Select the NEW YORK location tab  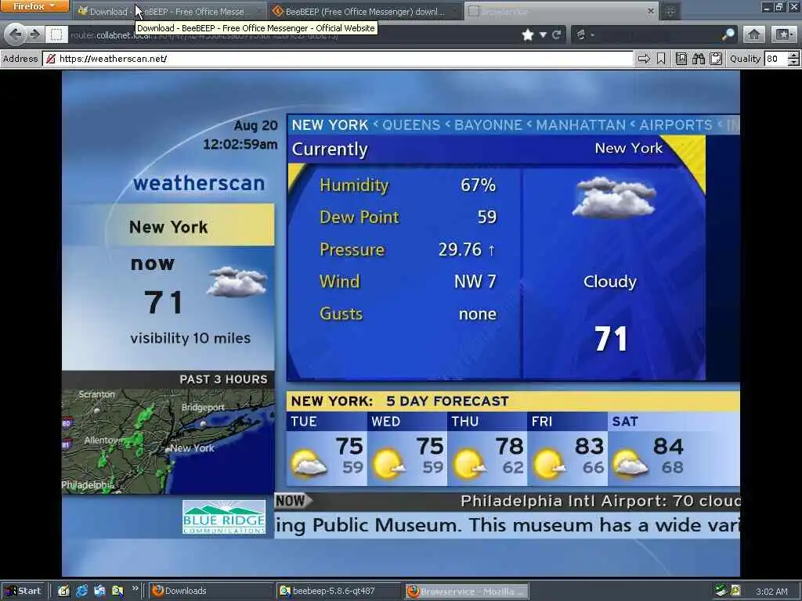pyautogui.click(x=330, y=125)
